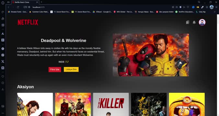Open the bookmarks list icon in Netflix header

(x=188, y=22)
